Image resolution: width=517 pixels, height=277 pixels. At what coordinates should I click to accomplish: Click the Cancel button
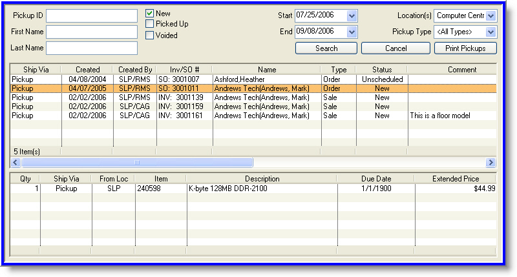click(396, 48)
